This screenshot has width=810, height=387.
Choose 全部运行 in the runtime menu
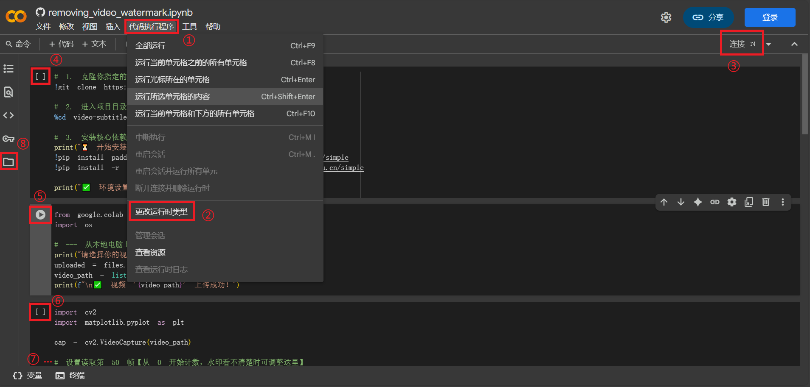pos(150,46)
